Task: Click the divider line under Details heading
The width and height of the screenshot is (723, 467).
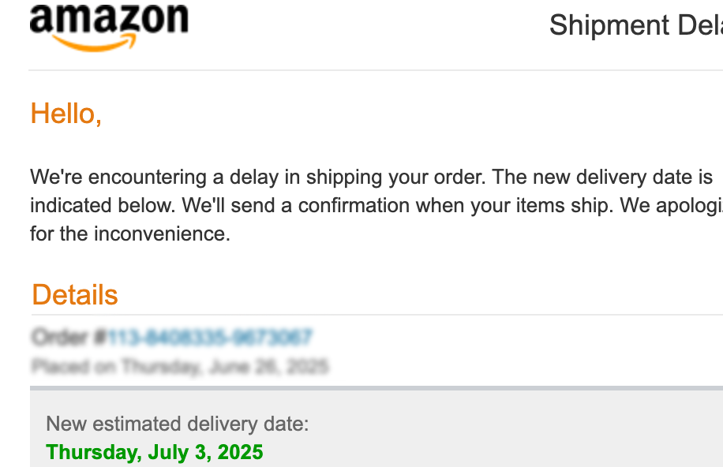Action: [x=377, y=315]
